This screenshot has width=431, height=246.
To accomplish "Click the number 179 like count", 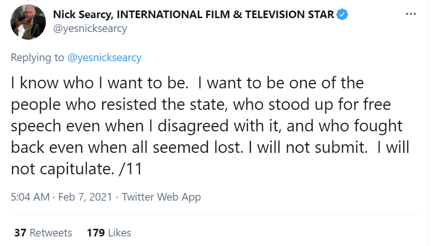I will coord(96,233).
